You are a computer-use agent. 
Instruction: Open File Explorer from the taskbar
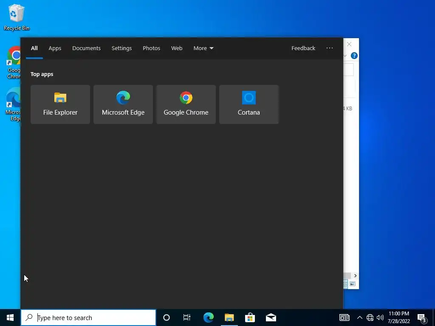pyautogui.click(x=229, y=318)
